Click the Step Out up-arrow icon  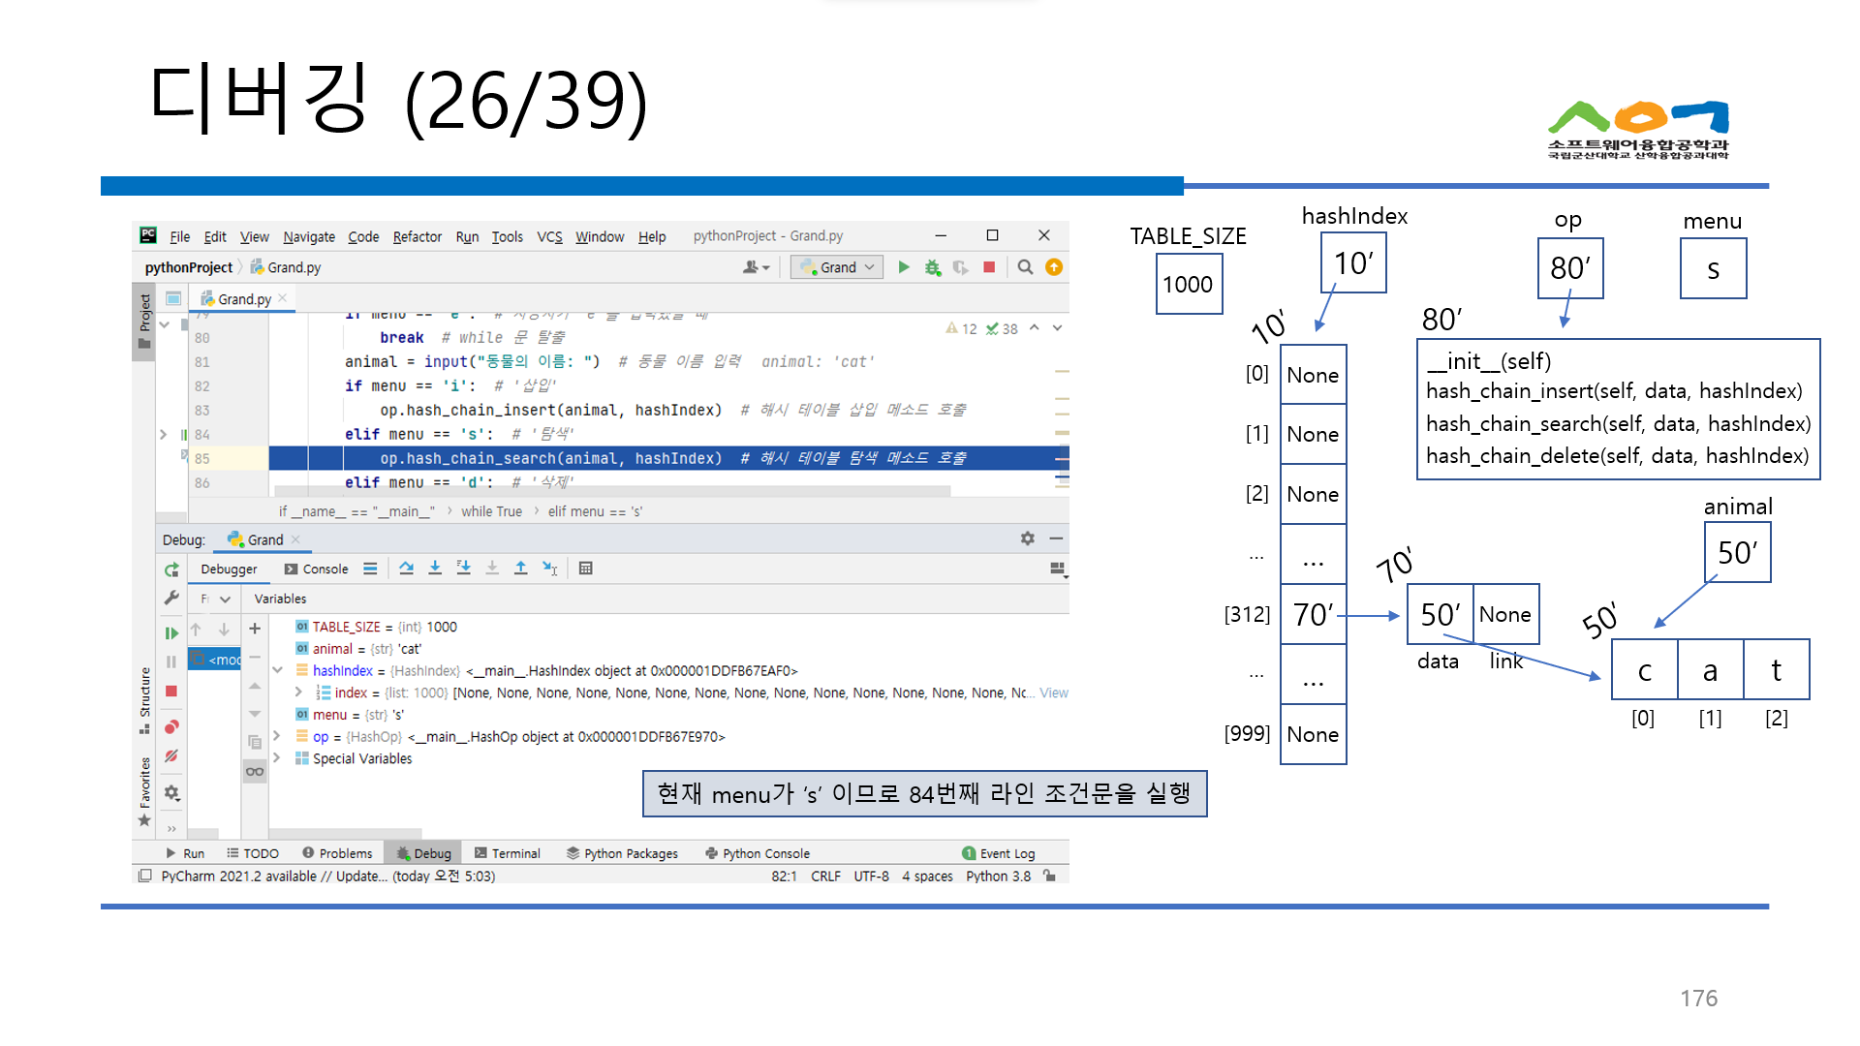coord(520,569)
